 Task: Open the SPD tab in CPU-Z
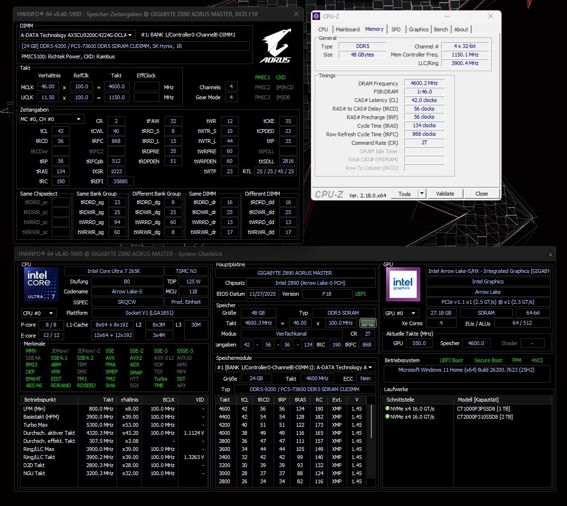[x=396, y=29]
